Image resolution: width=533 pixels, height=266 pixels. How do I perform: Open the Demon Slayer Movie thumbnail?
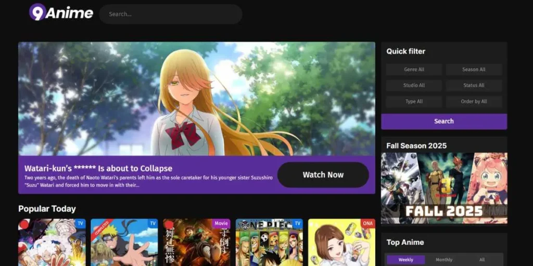[197, 242]
